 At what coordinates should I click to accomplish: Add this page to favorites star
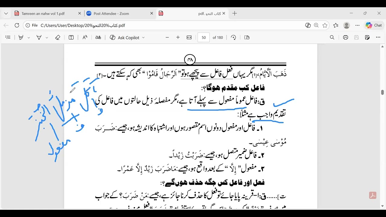coord(325,25)
